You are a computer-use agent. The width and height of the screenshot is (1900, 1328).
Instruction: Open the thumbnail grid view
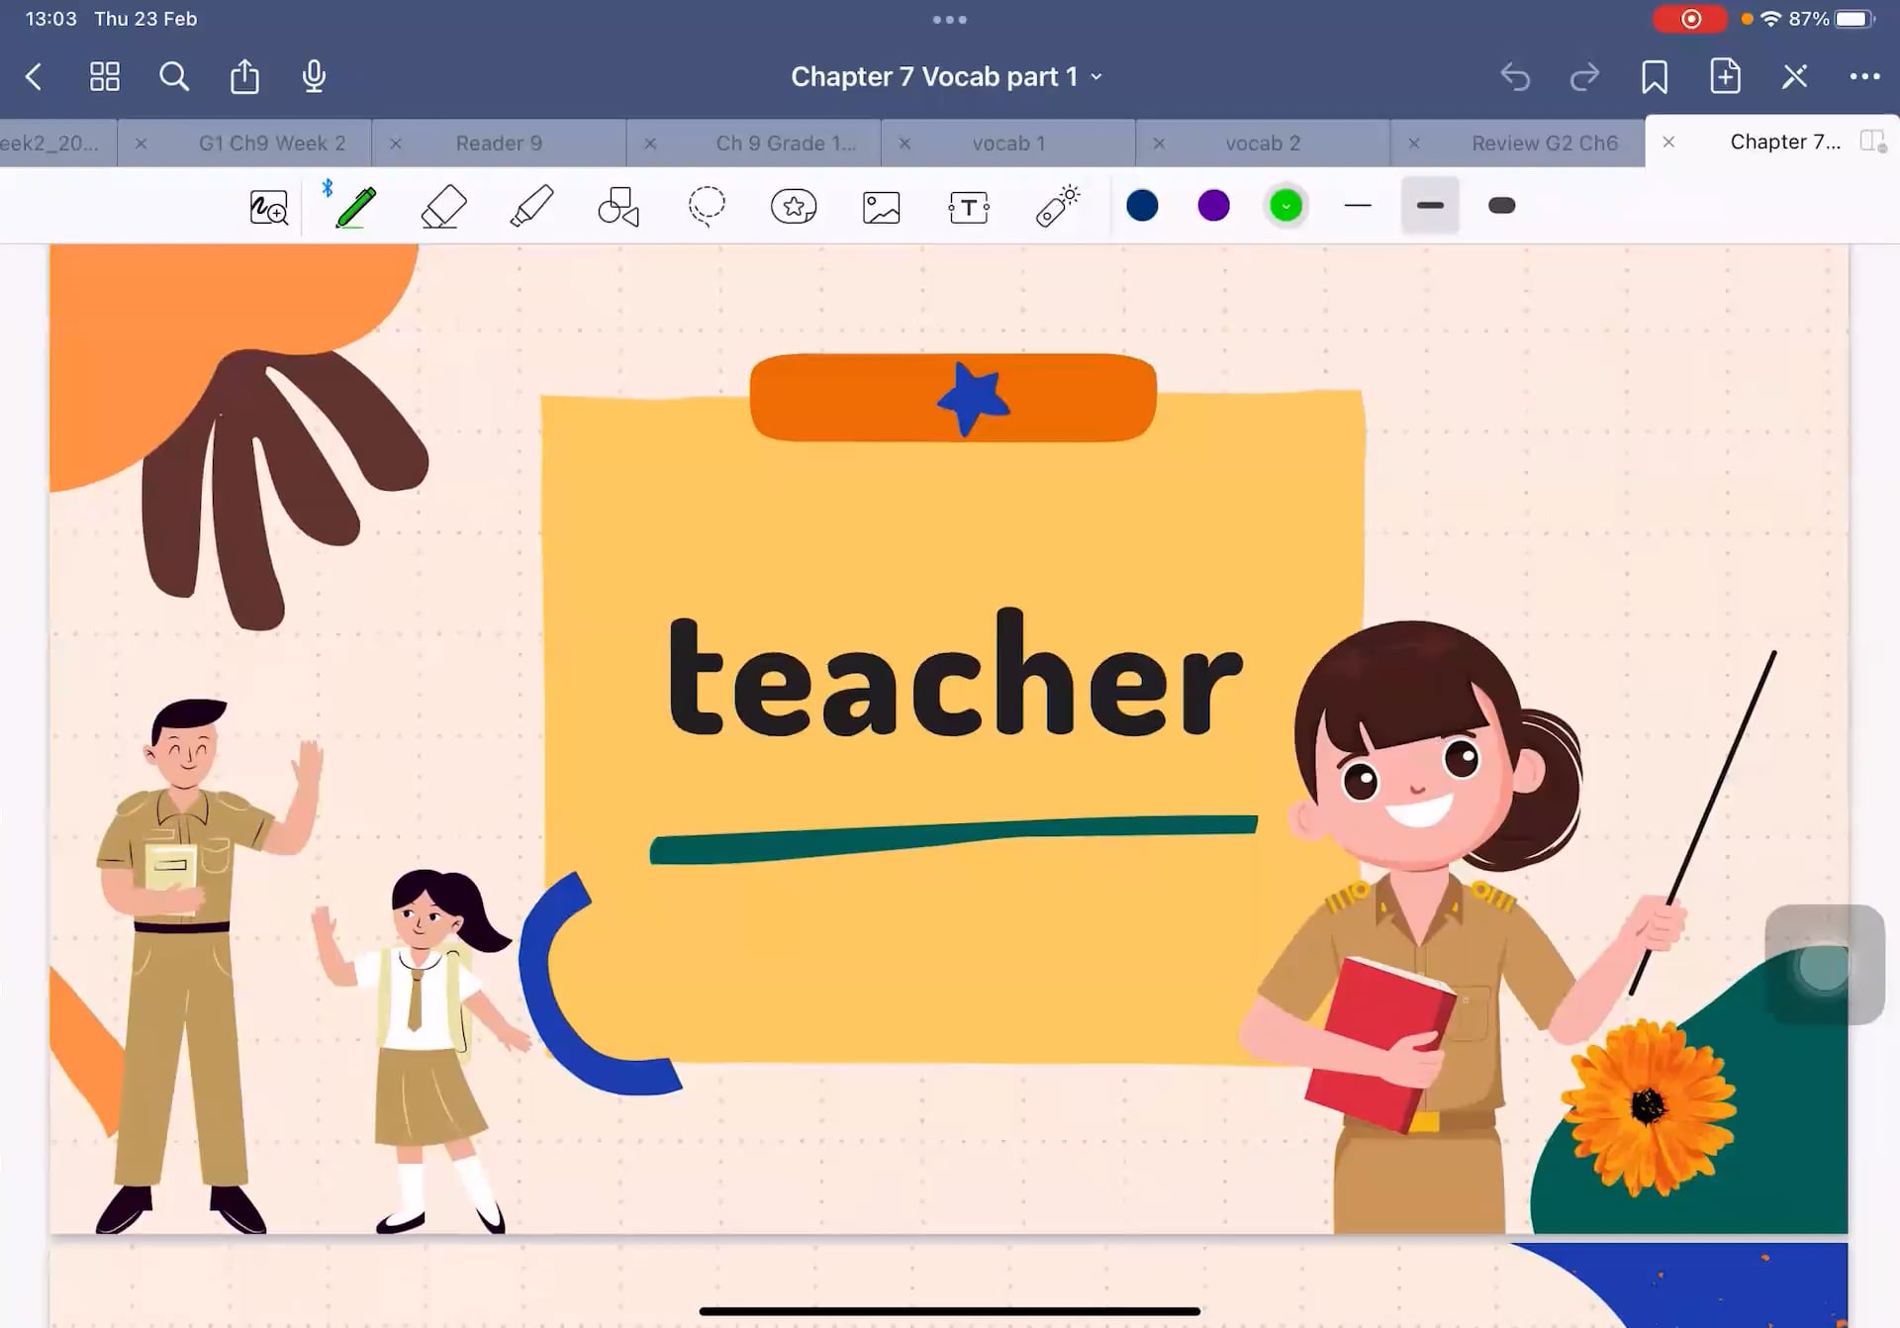point(105,77)
